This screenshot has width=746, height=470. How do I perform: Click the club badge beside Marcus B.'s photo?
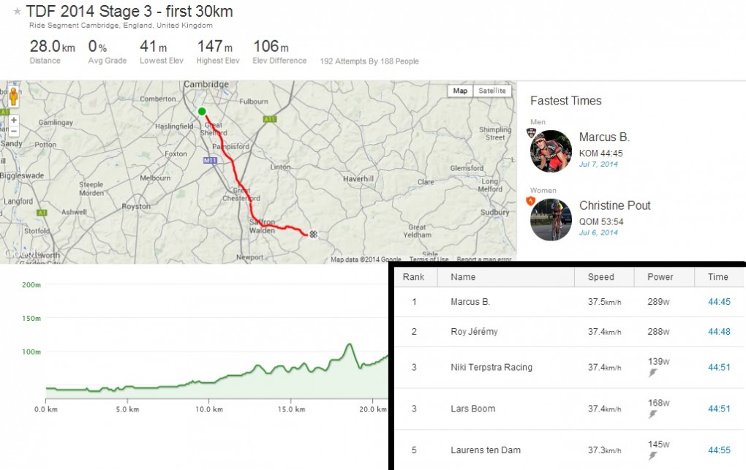tap(531, 133)
